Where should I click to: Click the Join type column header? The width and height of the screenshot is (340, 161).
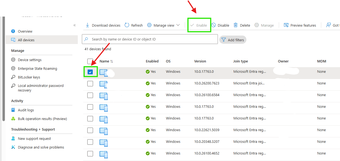tap(241, 61)
